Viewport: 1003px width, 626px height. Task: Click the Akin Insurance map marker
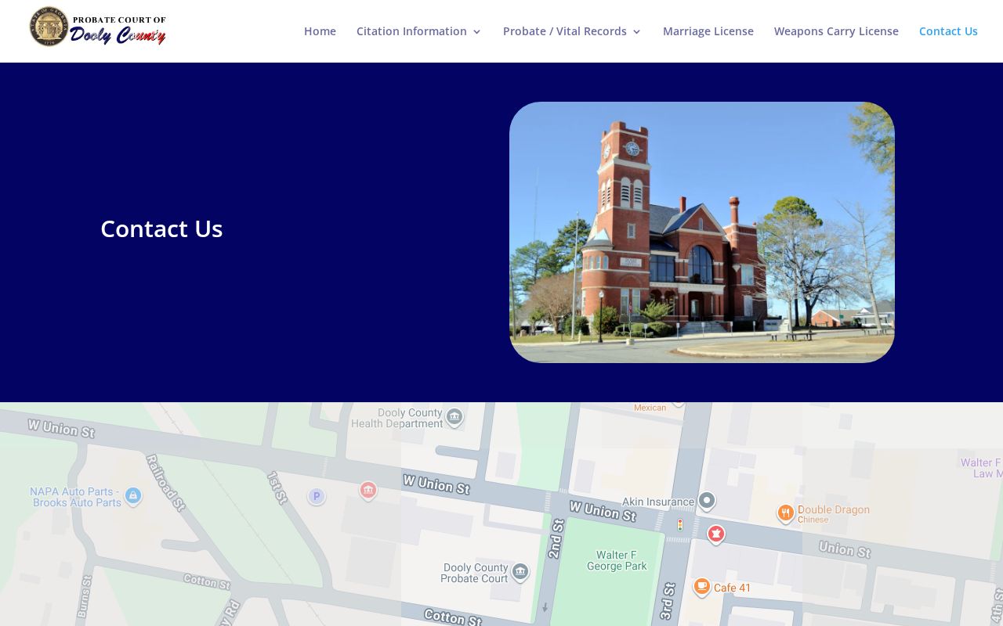pyautogui.click(x=707, y=499)
